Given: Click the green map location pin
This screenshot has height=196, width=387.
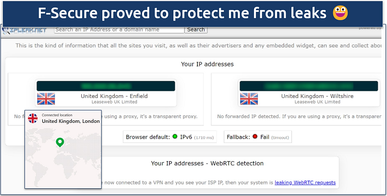Looking at the screenshot, I should pos(60,142).
